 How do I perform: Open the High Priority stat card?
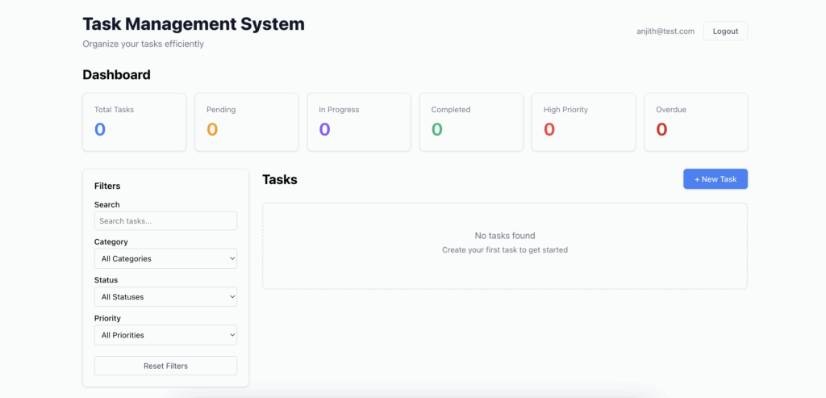pos(583,122)
